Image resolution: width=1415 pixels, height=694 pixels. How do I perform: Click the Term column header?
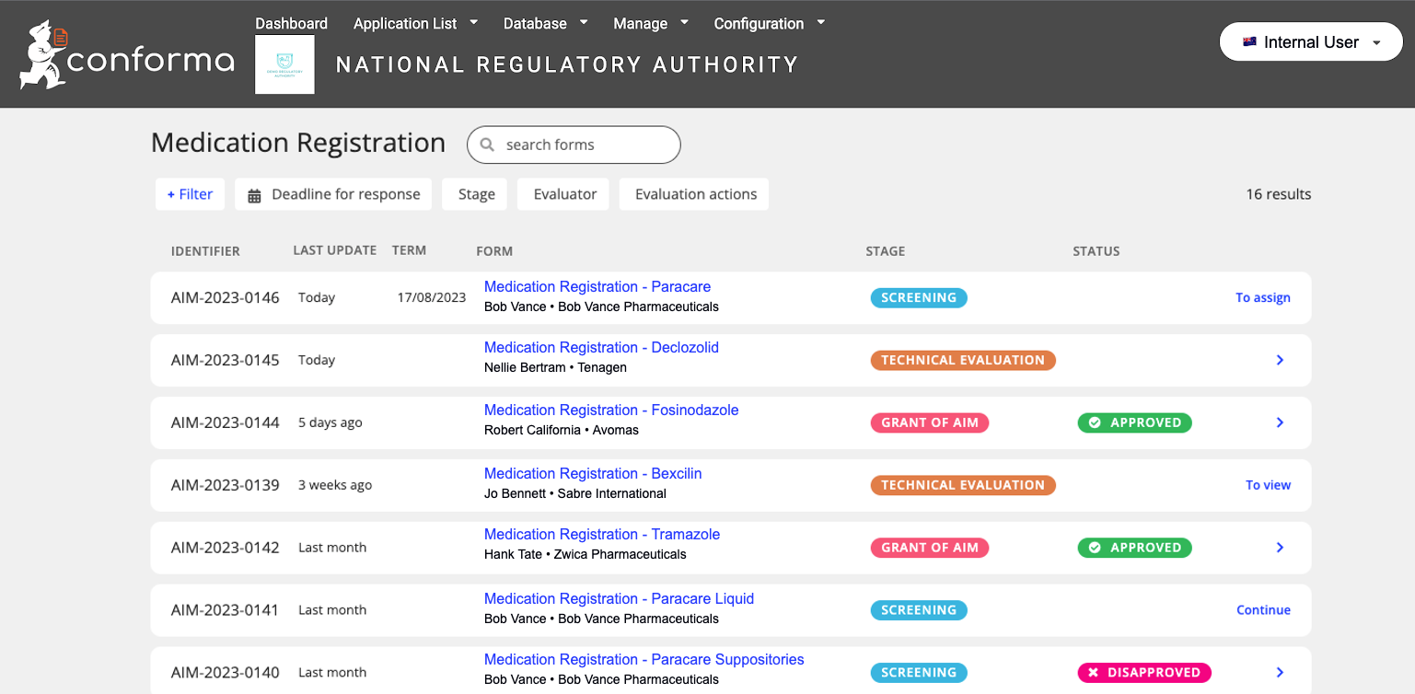409,250
